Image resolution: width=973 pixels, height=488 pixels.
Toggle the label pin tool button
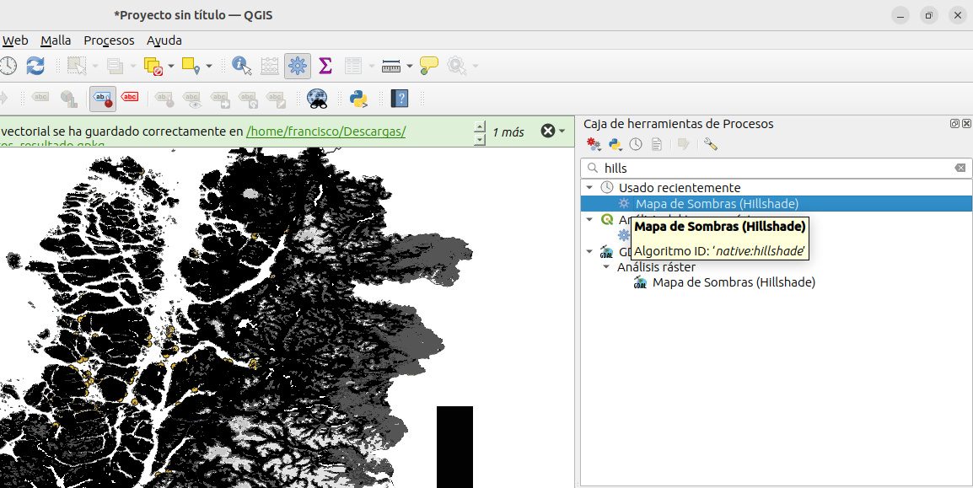pyautogui.click(x=102, y=99)
